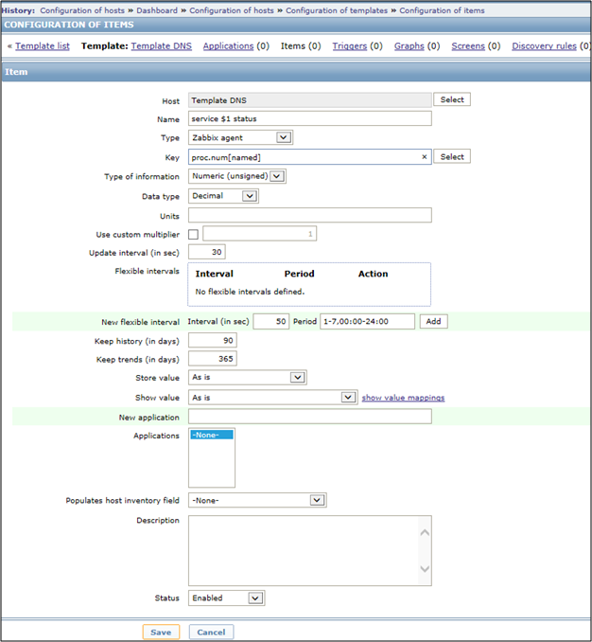Tick the Use custom multiplier checkbox
592x642 pixels.
point(193,234)
